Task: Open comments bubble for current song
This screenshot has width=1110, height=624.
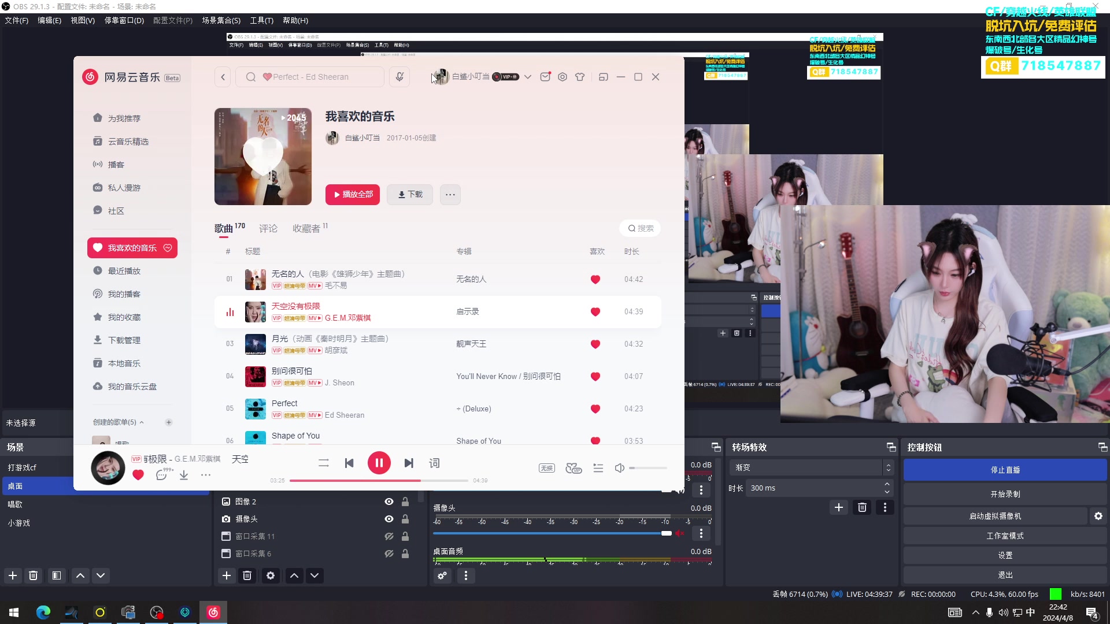Action: tap(161, 475)
